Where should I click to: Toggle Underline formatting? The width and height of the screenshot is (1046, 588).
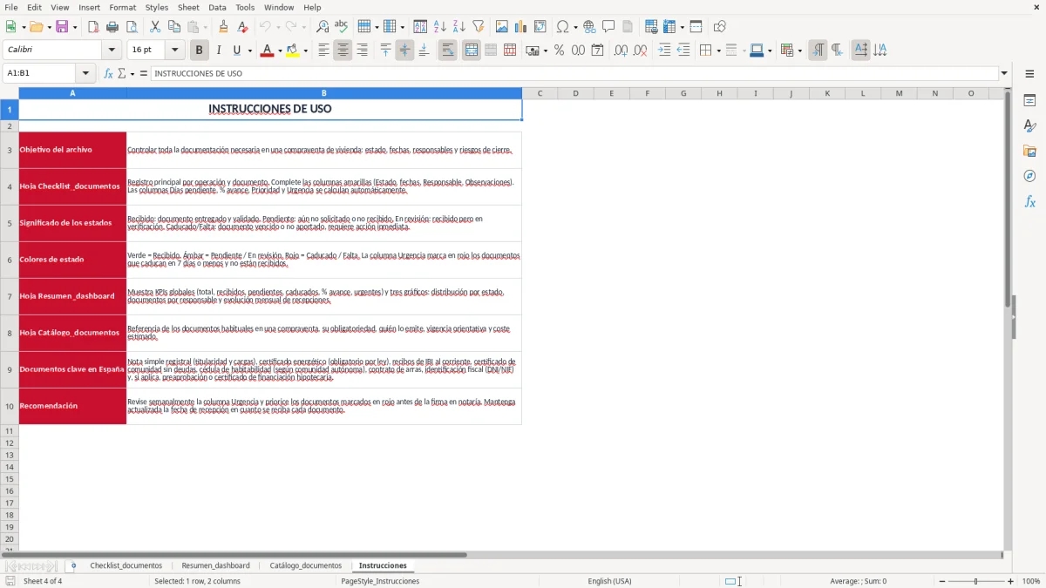click(x=236, y=51)
